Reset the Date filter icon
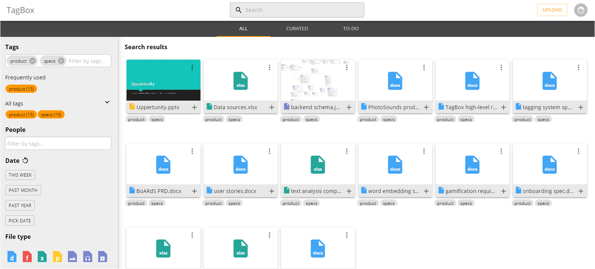The width and height of the screenshot is (595, 269). click(x=25, y=161)
